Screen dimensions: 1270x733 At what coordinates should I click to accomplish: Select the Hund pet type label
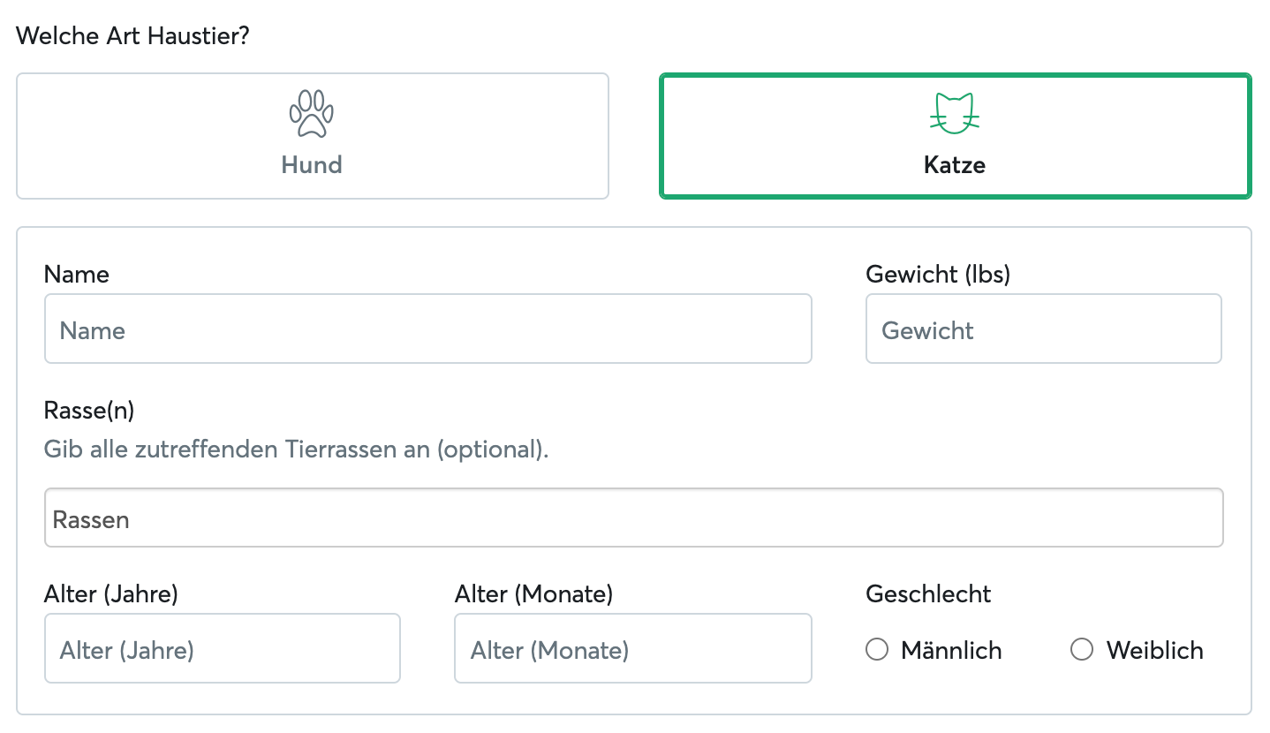(312, 165)
